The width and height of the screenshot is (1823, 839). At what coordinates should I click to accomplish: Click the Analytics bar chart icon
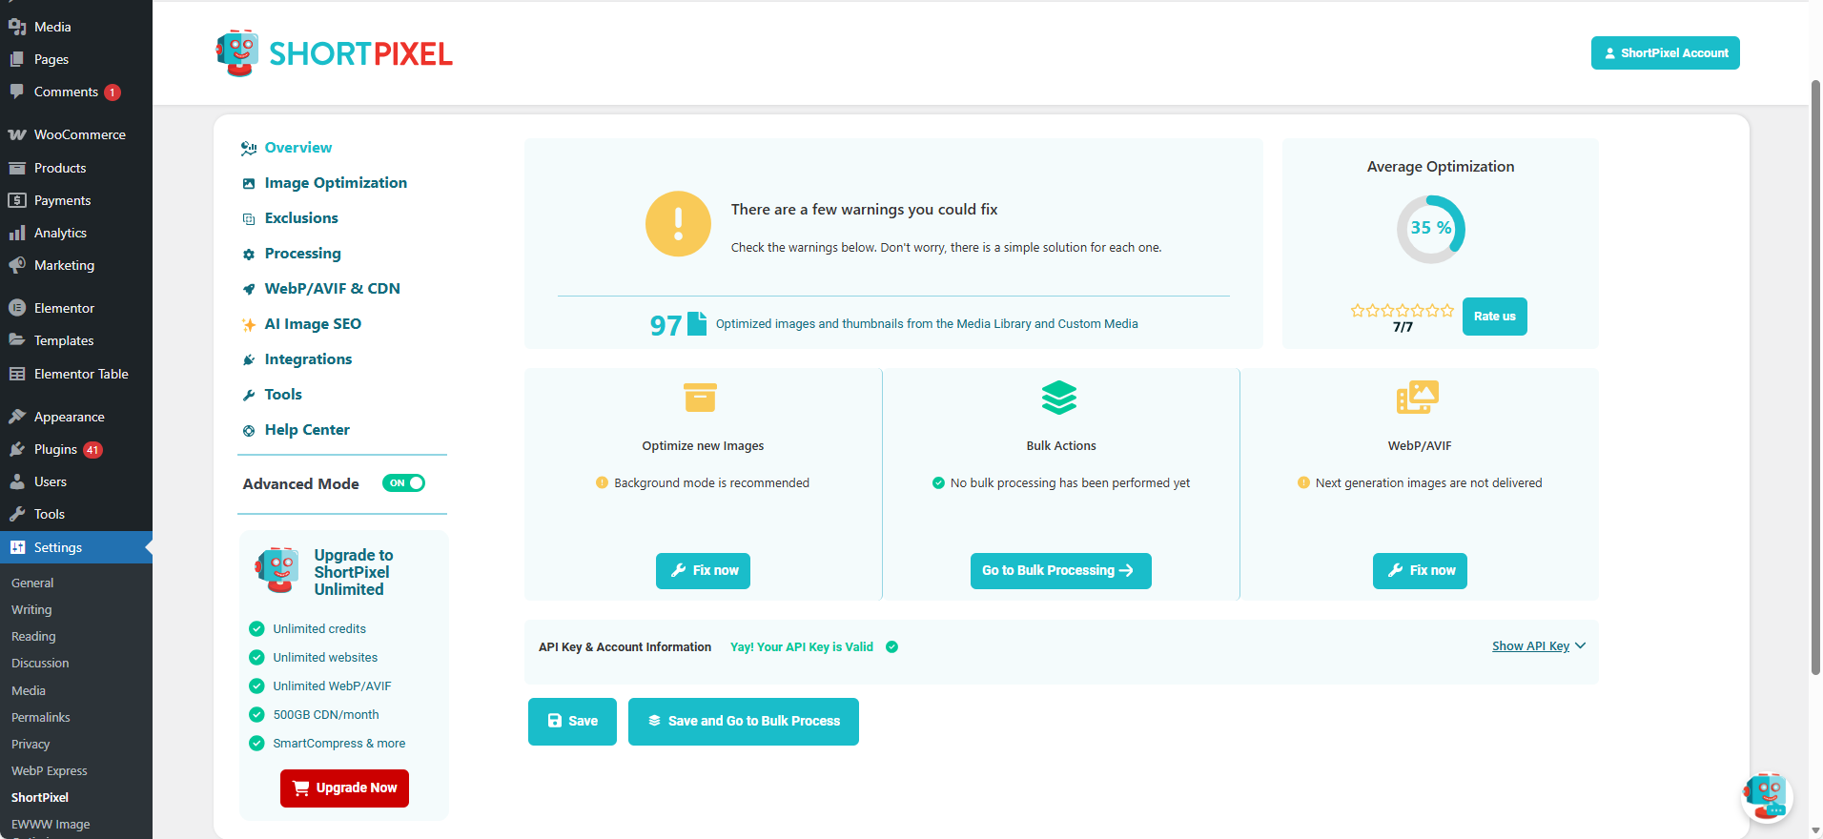[17, 233]
